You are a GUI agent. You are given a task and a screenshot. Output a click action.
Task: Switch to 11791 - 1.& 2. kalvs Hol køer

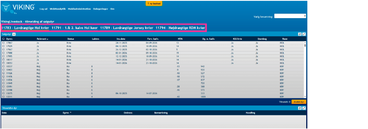pos(74,28)
